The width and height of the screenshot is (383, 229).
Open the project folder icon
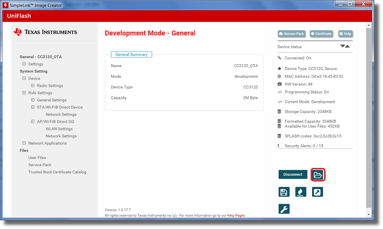click(x=318, y=175)
